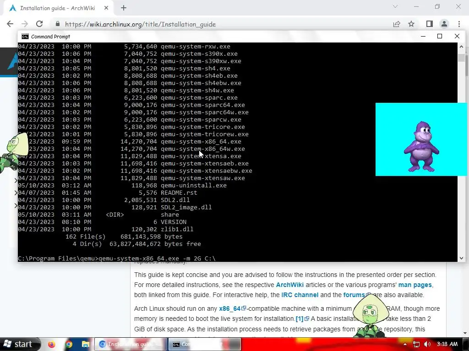Switch to Installation guide taskbar button
The width and height of the screenshot is (469, 351).
131,344
